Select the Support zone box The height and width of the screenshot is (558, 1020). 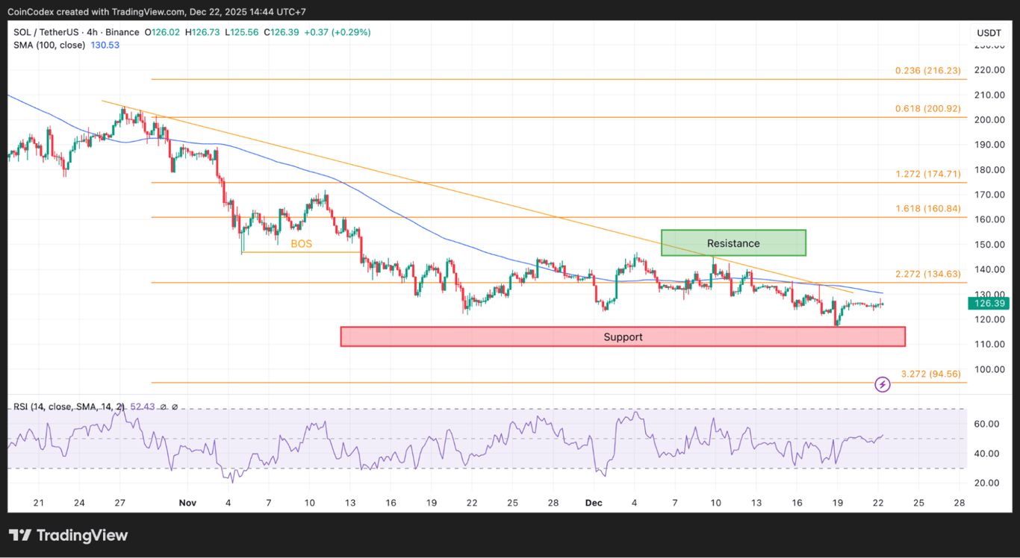click(623, 336)
